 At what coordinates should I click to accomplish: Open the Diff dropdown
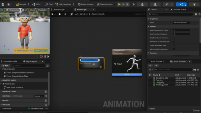tap(36, 4)
